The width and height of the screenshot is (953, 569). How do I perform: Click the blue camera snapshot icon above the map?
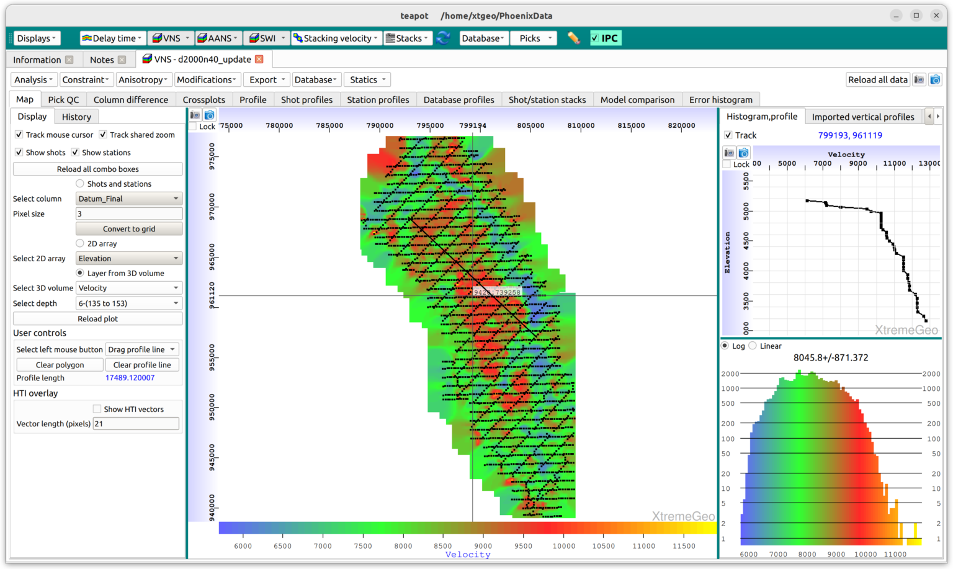(210, 114)
